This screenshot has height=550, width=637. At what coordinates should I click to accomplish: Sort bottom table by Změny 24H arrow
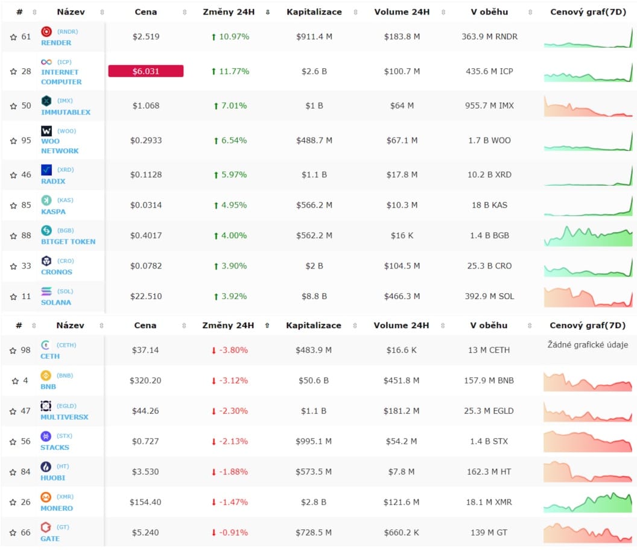(x=267, y=326)
